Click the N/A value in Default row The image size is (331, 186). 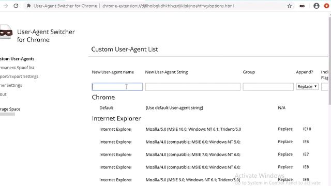point(281,108)
